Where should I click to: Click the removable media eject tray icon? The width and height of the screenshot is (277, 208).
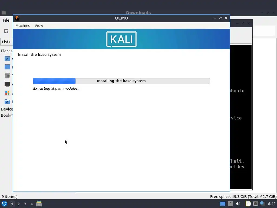(230, 204)
